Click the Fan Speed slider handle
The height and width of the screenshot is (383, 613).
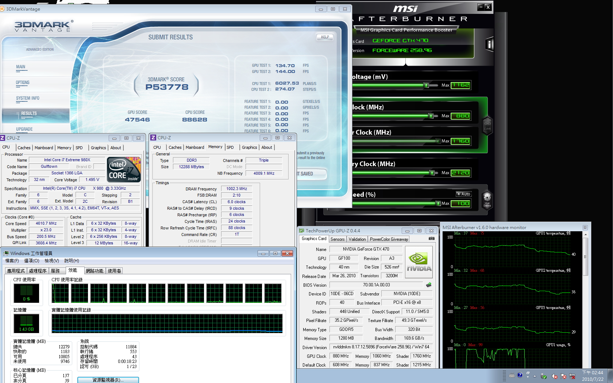pos(439,203)
